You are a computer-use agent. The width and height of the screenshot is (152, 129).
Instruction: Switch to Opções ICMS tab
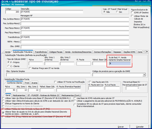coord(129,52)
